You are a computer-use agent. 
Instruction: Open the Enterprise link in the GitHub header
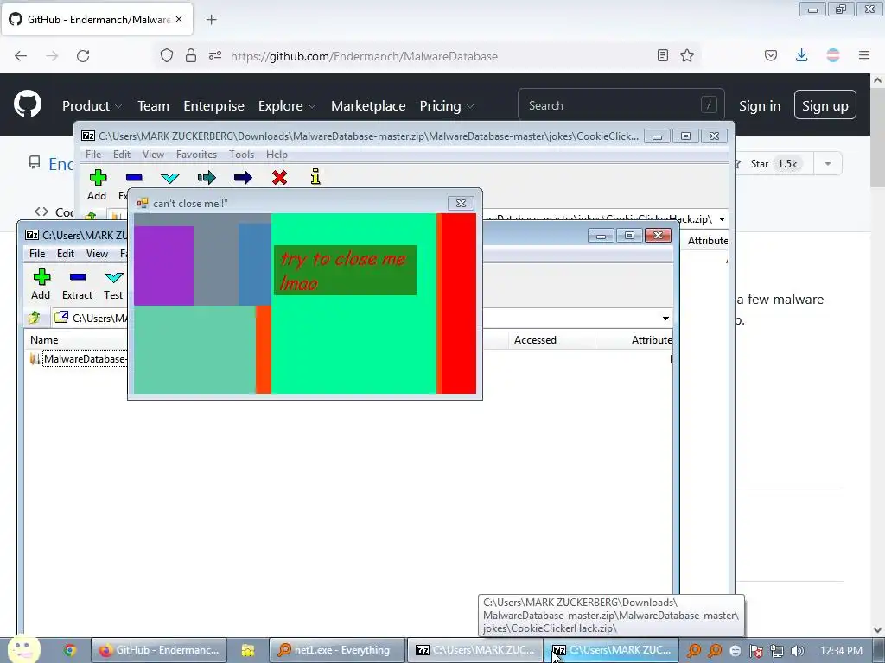214,105
